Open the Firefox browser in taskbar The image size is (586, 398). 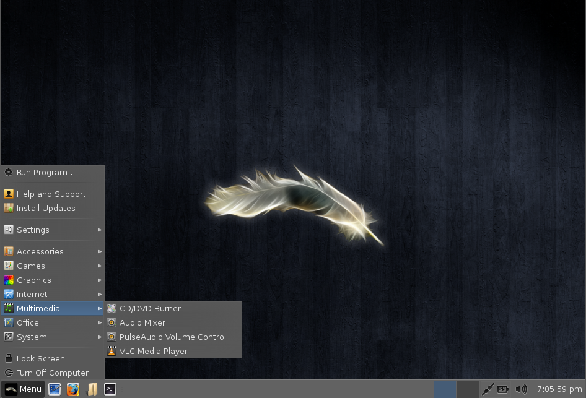pyautogui.click(x=73, y=389)
